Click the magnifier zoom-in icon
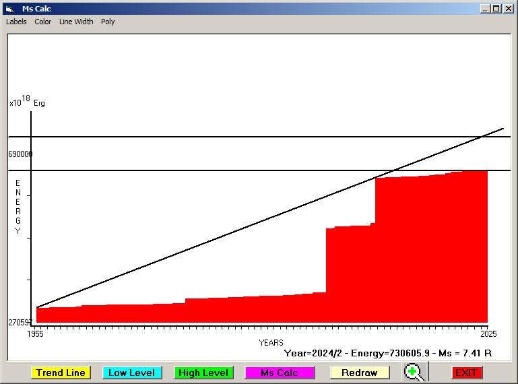The image size is (518, 384). click(416, 373)
